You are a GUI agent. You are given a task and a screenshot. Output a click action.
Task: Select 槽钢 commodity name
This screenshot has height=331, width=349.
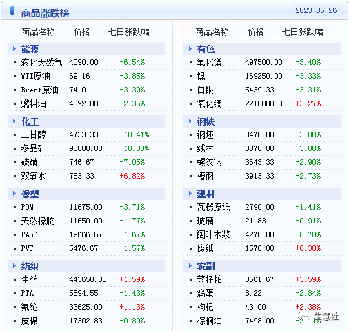click(x=205, y=176)
